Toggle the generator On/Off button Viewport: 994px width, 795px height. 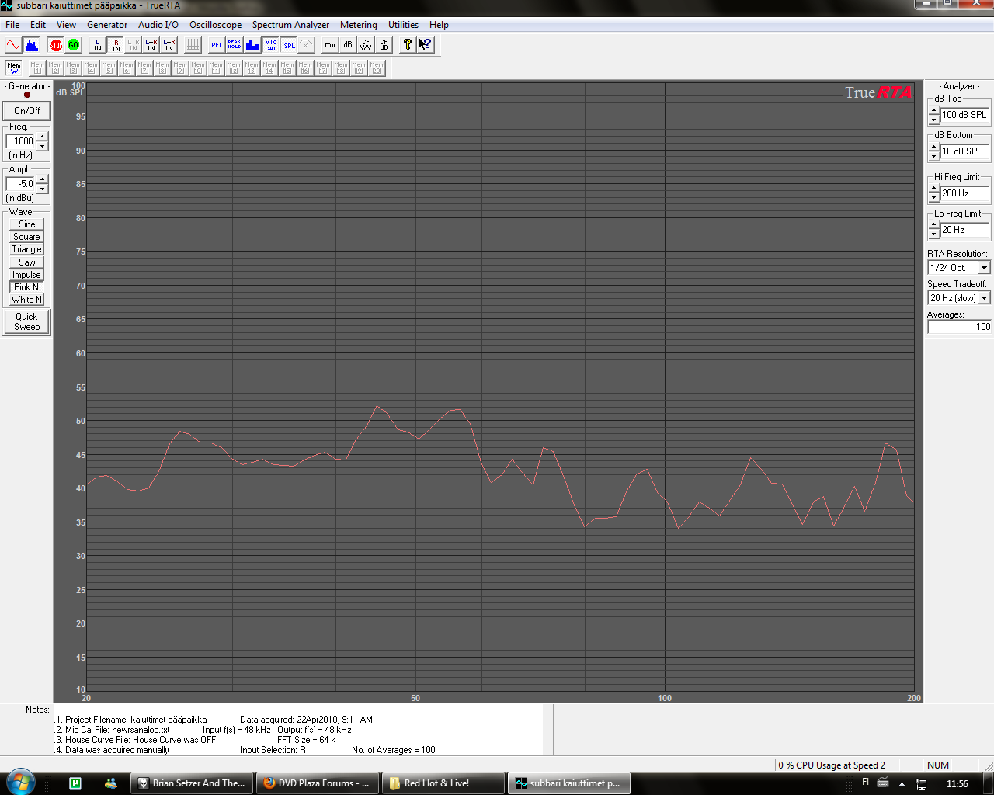(x=26, y=111)
